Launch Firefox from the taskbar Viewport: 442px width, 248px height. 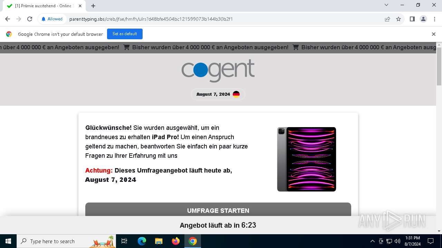[x=176, y=241]
